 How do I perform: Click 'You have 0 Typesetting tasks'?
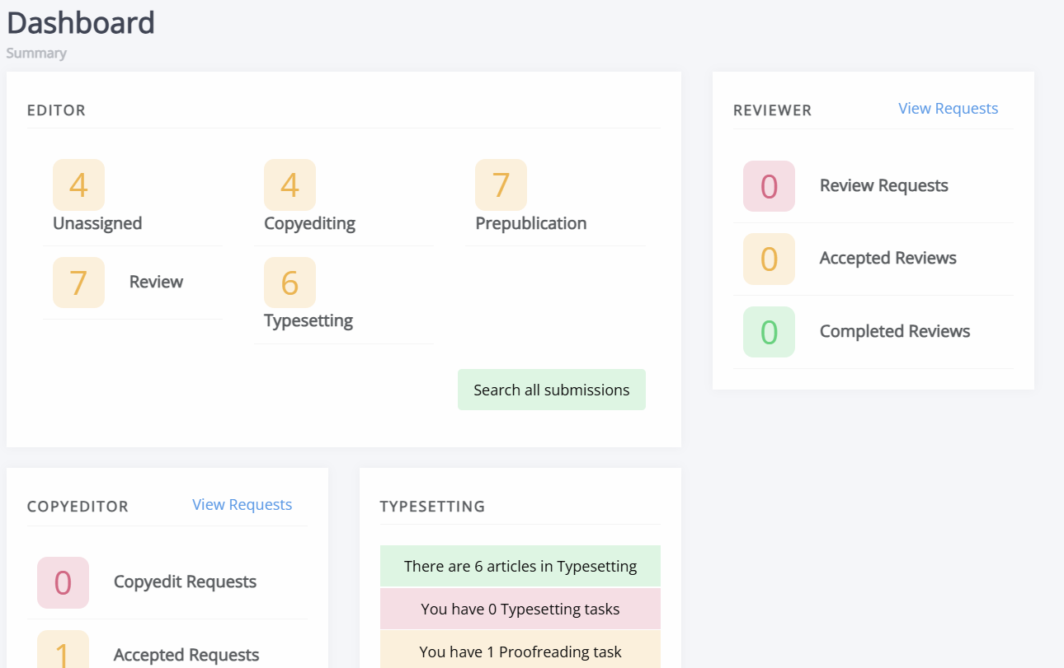(x=520, y=609)
